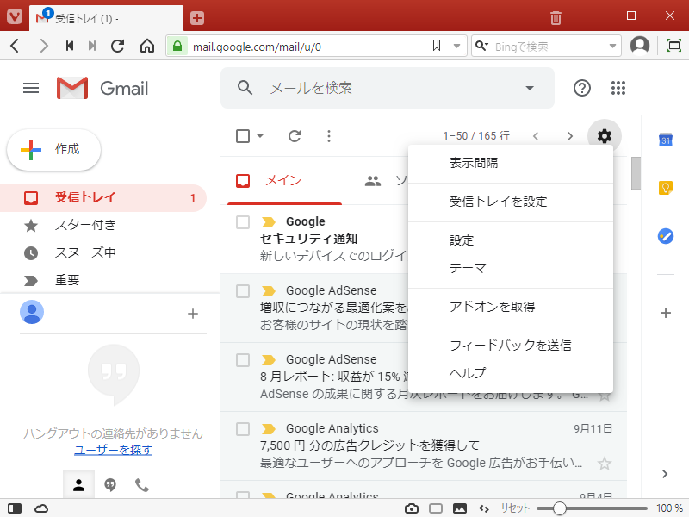The height and width of the screenshot is (517, 689).
Task: Open Hangouts conversations tab
Action: (110, 485)
